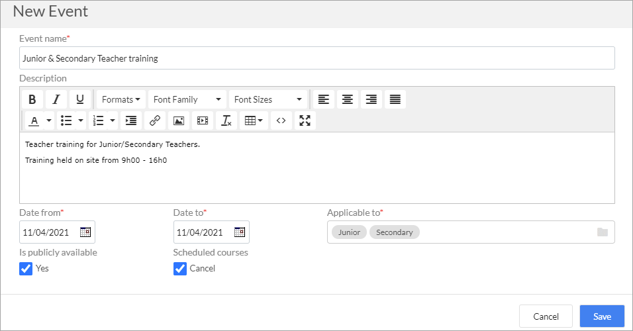Expand the Font Family dropdown
The image size is (633, 331).
[x=187, y=99]
